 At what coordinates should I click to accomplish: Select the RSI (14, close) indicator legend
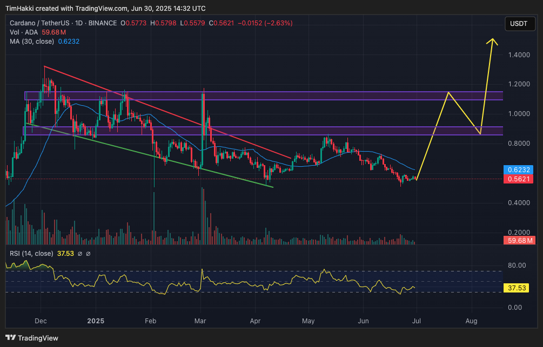click(x=31, y=254)
